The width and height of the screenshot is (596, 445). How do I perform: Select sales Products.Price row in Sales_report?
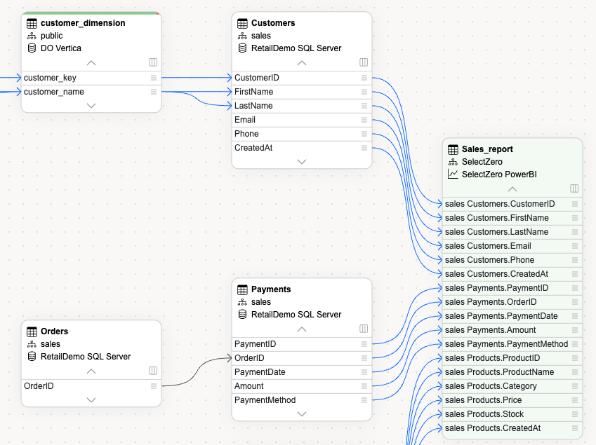pos(505,400)
